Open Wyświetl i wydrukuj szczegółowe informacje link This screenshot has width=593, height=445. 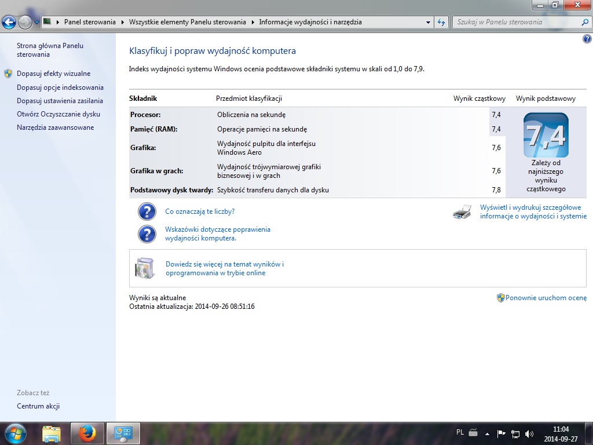pyautogui.click(x=533, y=212)
